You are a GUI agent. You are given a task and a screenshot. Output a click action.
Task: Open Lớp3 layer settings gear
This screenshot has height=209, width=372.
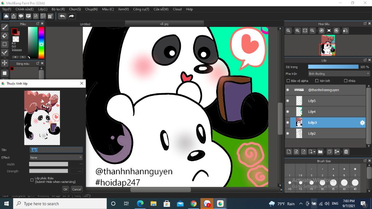tap(362, 123)
